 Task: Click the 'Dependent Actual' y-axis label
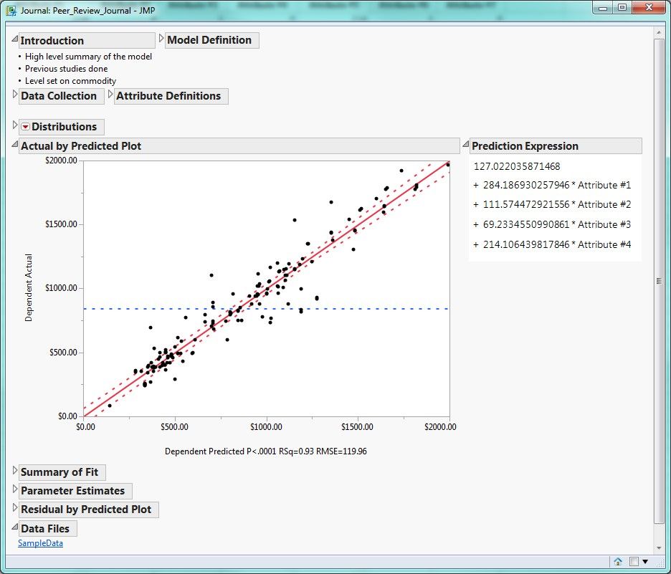coord(28,287)
